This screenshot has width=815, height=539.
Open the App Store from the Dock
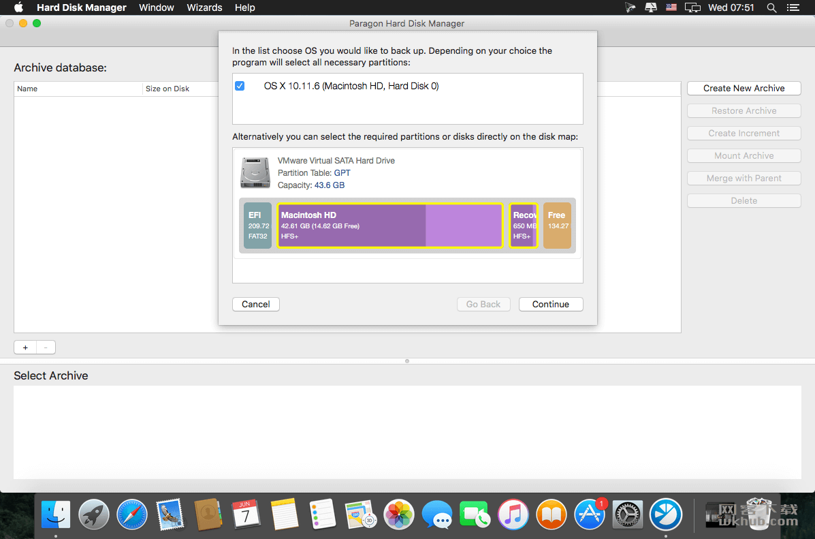[x=590, y=514]
